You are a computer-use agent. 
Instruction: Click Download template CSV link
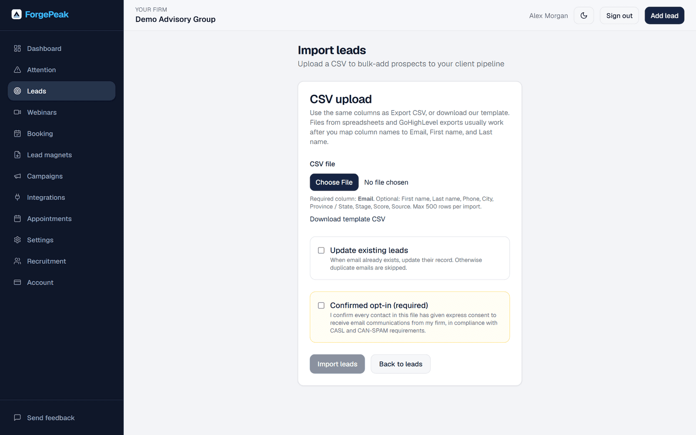point(348,219)
